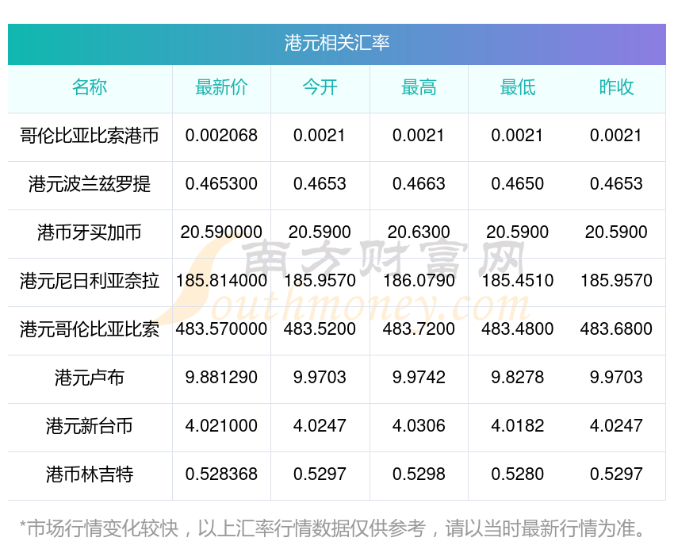Screen dimensions: 674x553
Task: Click the 昨收 column header
Action: pos(616,88)
